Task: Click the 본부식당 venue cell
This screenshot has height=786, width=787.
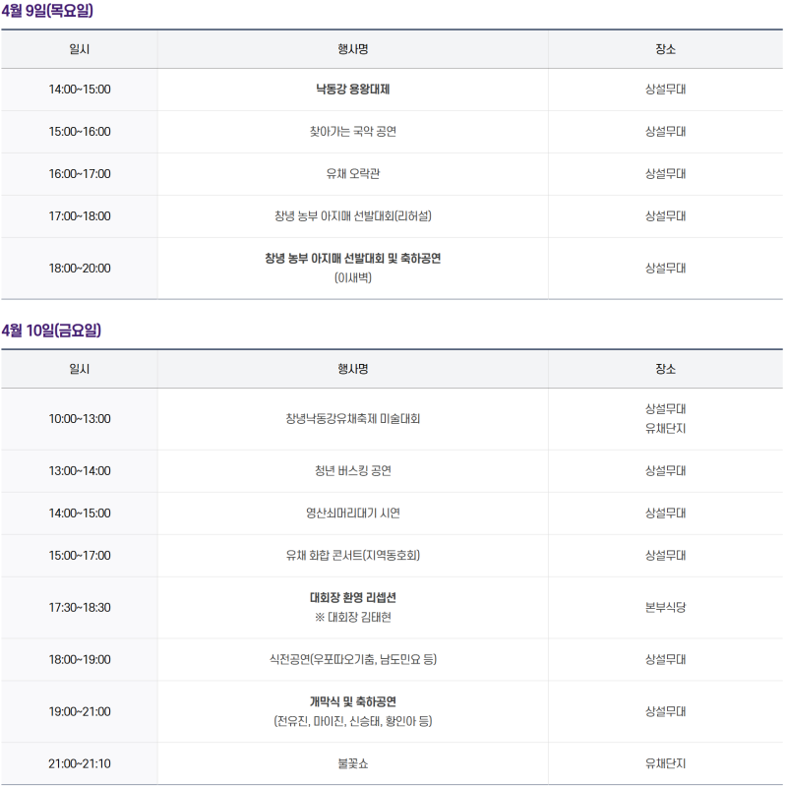Action: (x=665, y=607)
